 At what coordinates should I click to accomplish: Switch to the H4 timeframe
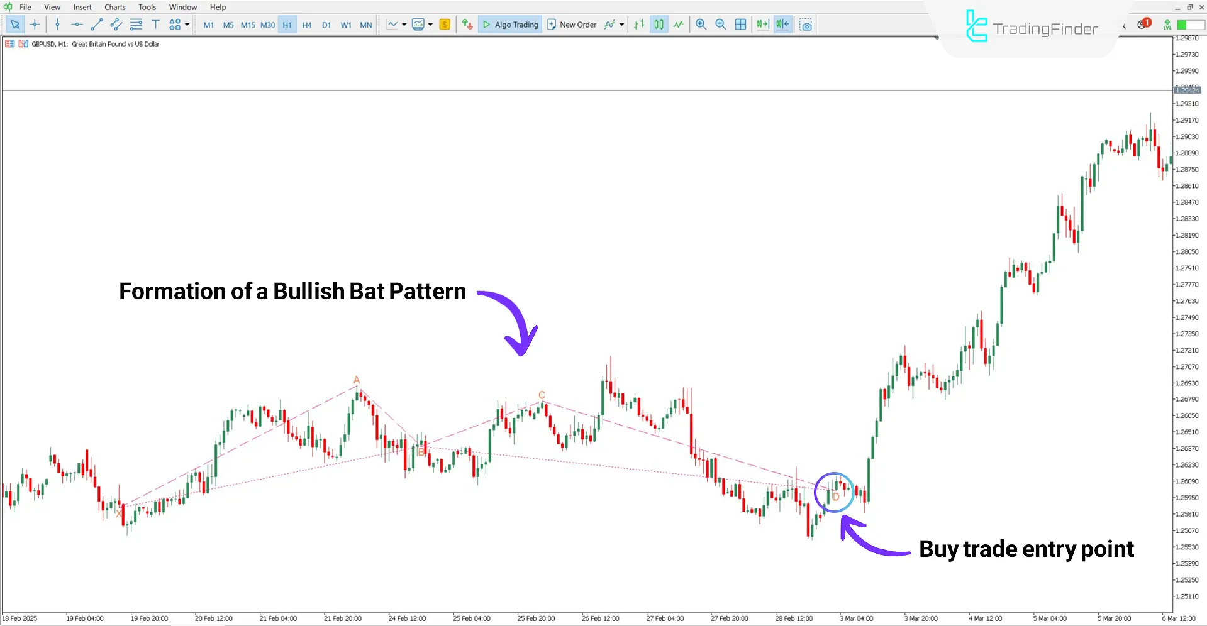tap(307, 25)
